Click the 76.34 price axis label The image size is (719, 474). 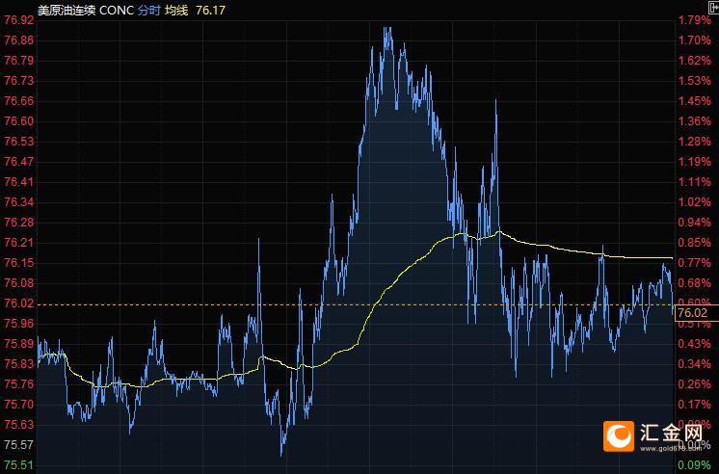click(19, 202)
